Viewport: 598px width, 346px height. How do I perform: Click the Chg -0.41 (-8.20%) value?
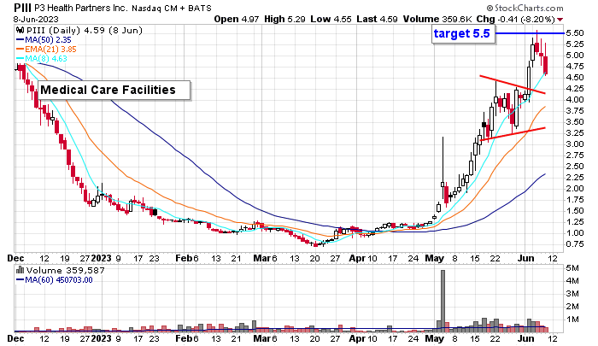coord(516,19)
